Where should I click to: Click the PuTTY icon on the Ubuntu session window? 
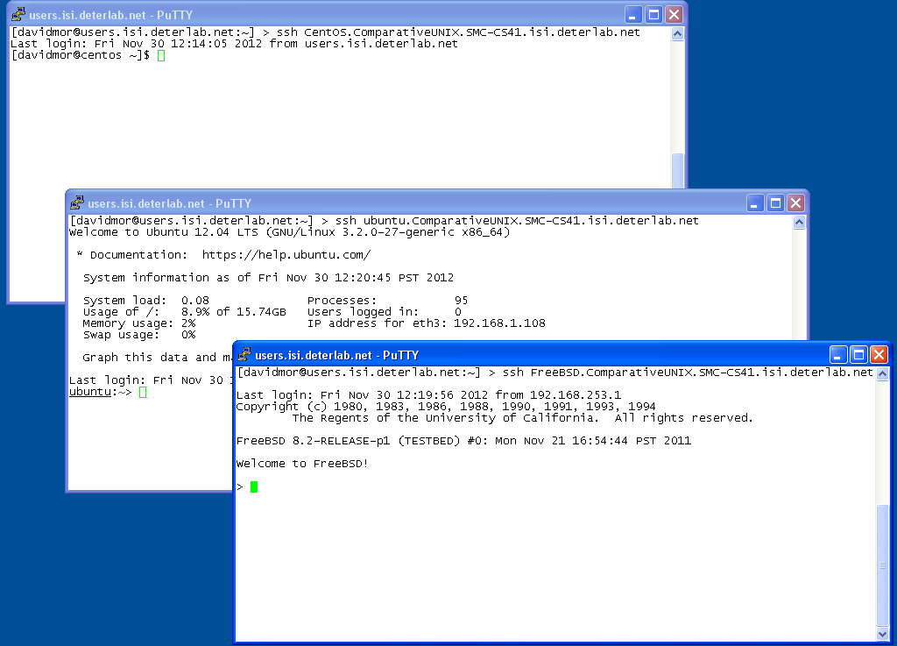coord(77,203)
